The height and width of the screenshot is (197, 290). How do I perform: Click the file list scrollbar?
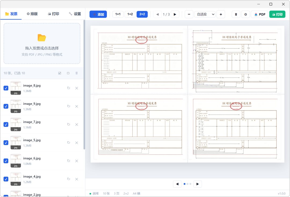84,84
